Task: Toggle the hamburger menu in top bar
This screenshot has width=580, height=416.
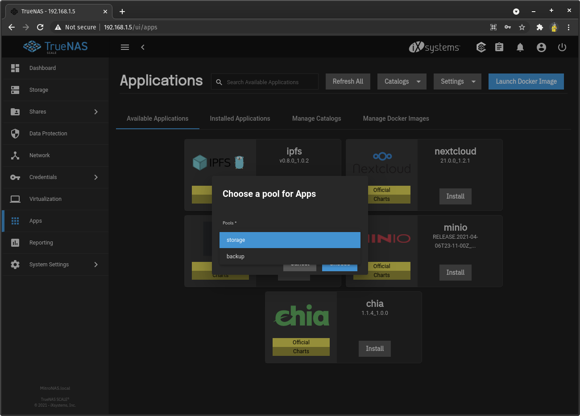Action: (x=125, y=47)
